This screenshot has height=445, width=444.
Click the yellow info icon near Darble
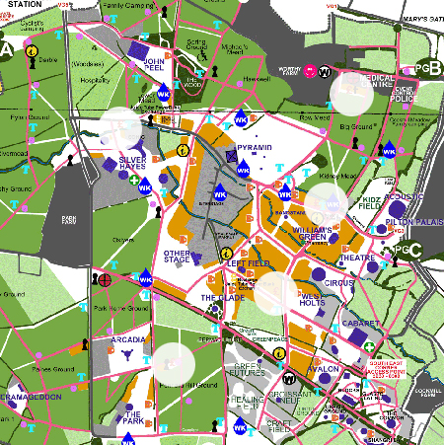[x=32, y=51]
